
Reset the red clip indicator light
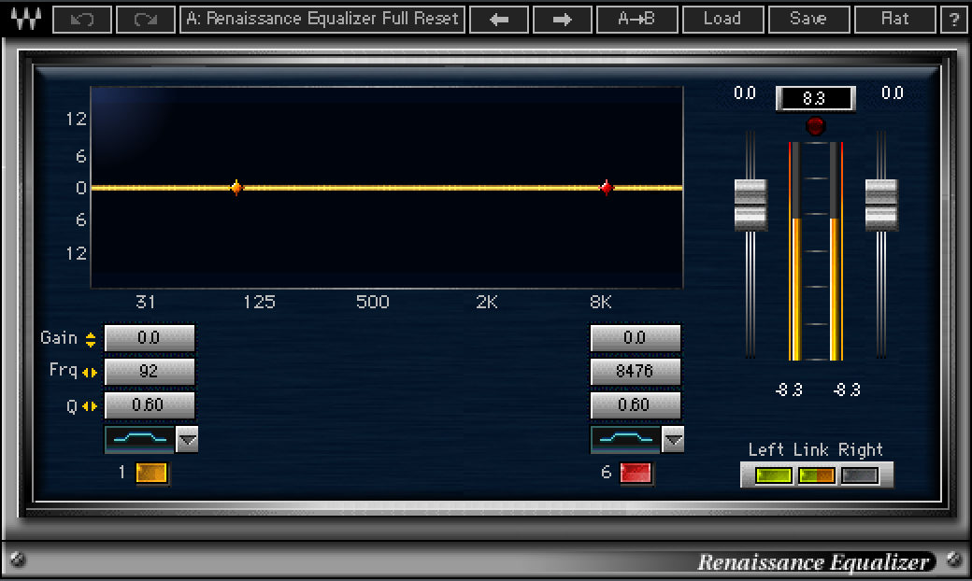tap(815, 126)
